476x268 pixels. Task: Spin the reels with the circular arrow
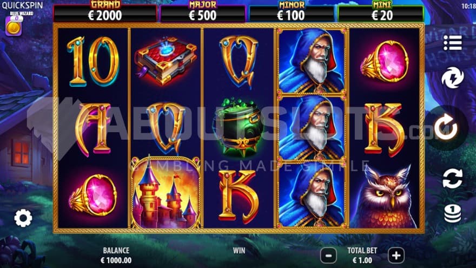pos(446,127)
